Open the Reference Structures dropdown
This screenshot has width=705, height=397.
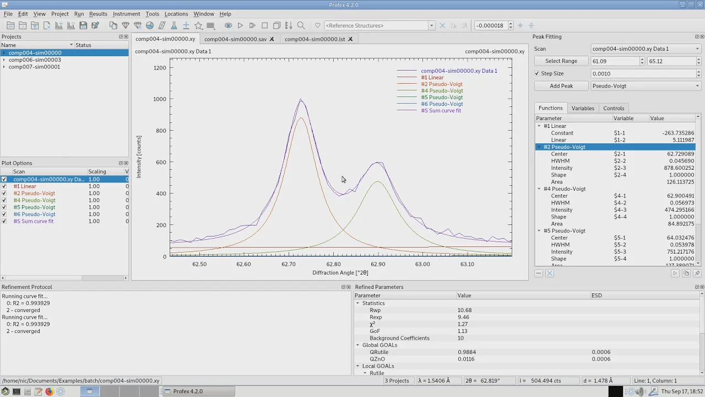click(431, 25)
